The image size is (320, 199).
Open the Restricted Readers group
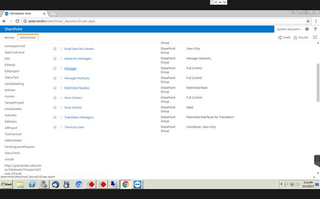[77, 88]
